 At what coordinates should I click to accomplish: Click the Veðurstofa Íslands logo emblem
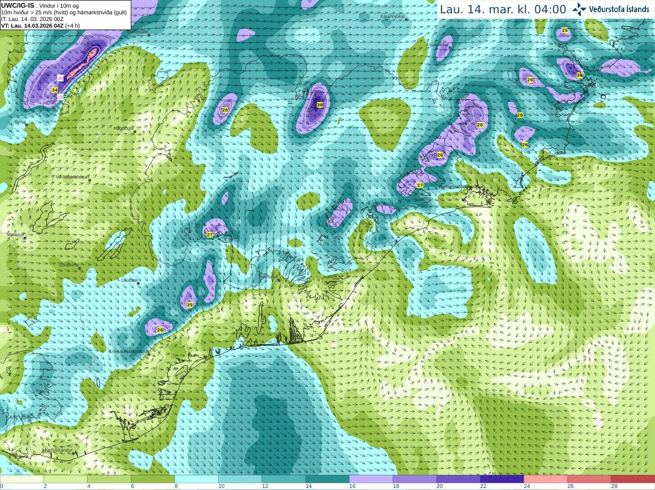pos(579,9)
